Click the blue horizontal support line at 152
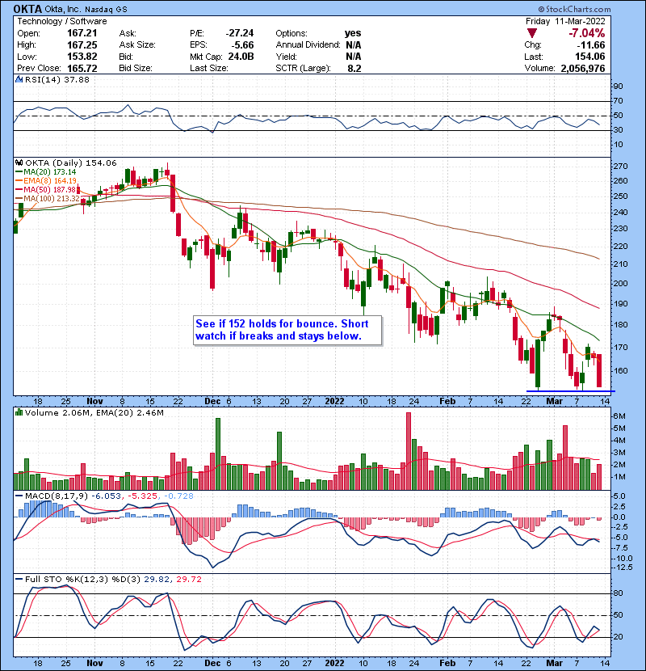The width and height of the screenshot is (646, 671). [x=571, y=390]
